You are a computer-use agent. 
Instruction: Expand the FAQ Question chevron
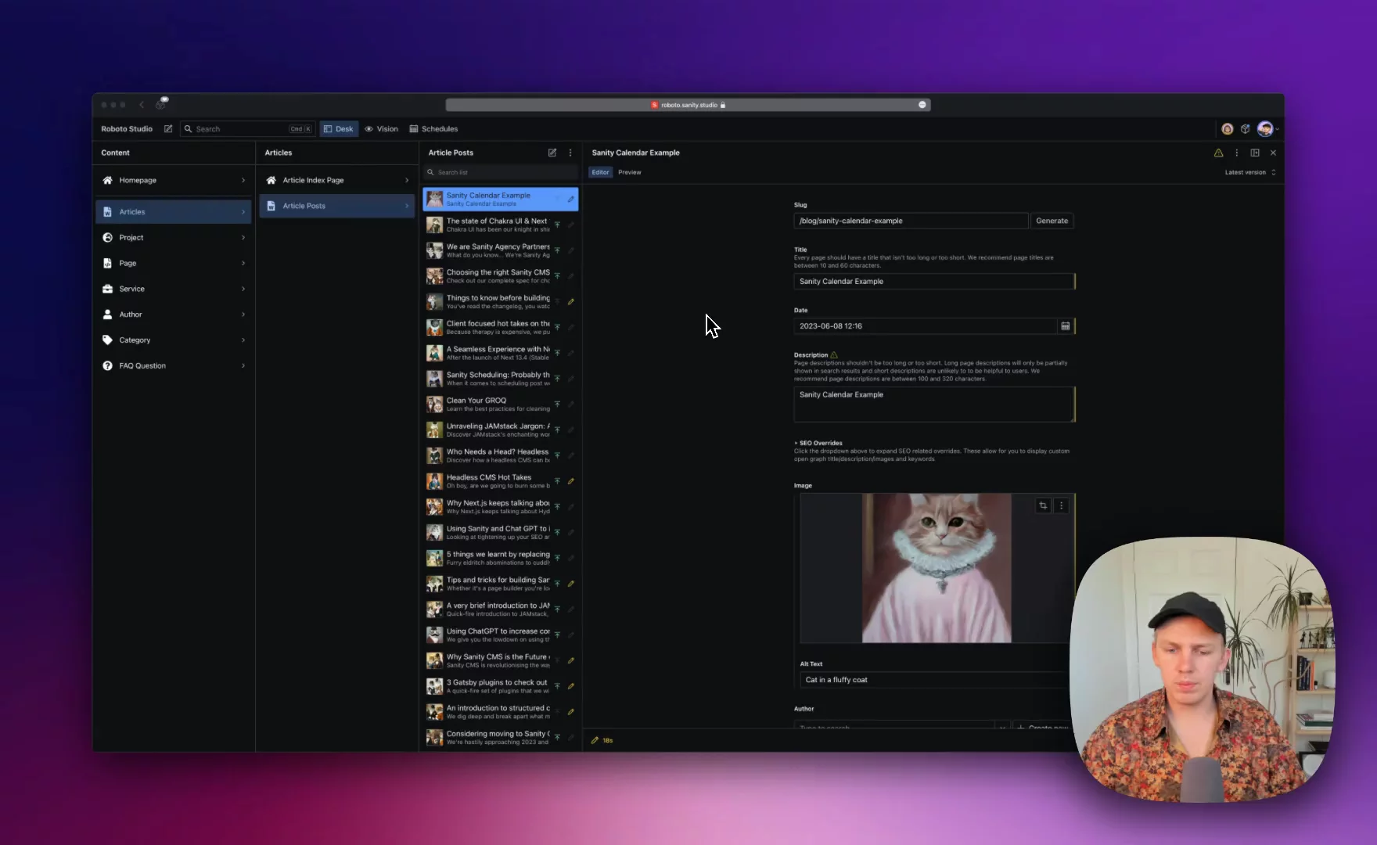coord(243,365)
